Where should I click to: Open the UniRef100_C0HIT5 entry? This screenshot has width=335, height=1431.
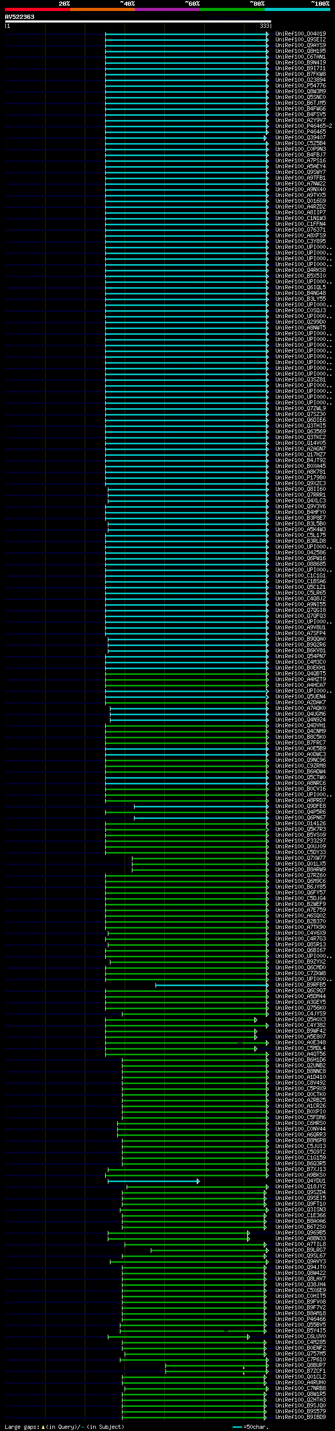pos(300,1296)
